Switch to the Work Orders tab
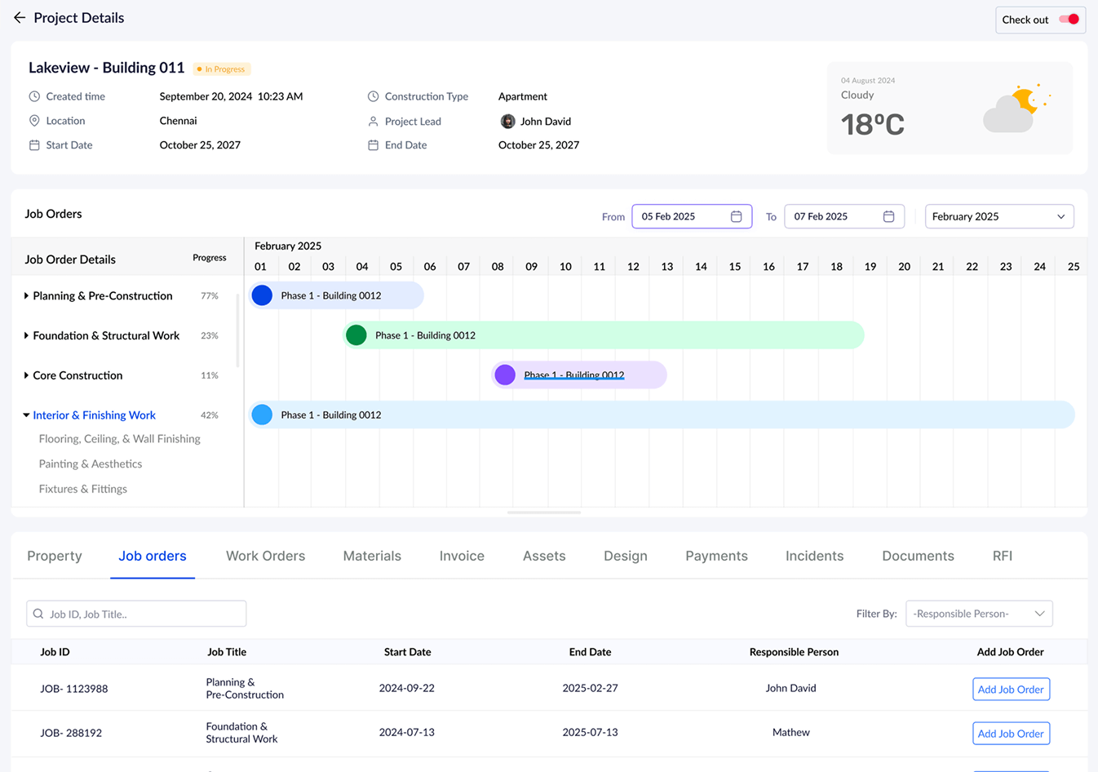Screen dimensions: 1098x772 click(x=265, y=556)
